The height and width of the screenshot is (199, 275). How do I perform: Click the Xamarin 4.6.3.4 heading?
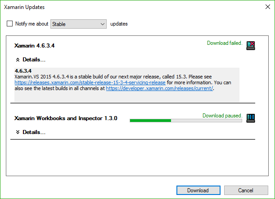[34, 46]
